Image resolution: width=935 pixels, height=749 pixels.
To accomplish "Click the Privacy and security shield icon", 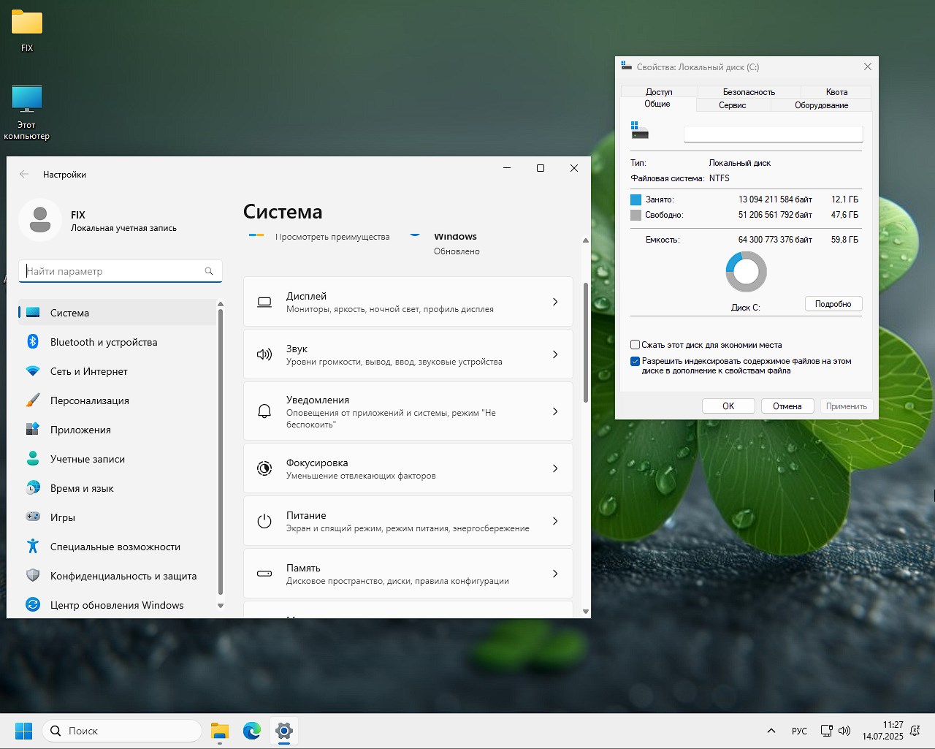I will [x=33, y=576].
